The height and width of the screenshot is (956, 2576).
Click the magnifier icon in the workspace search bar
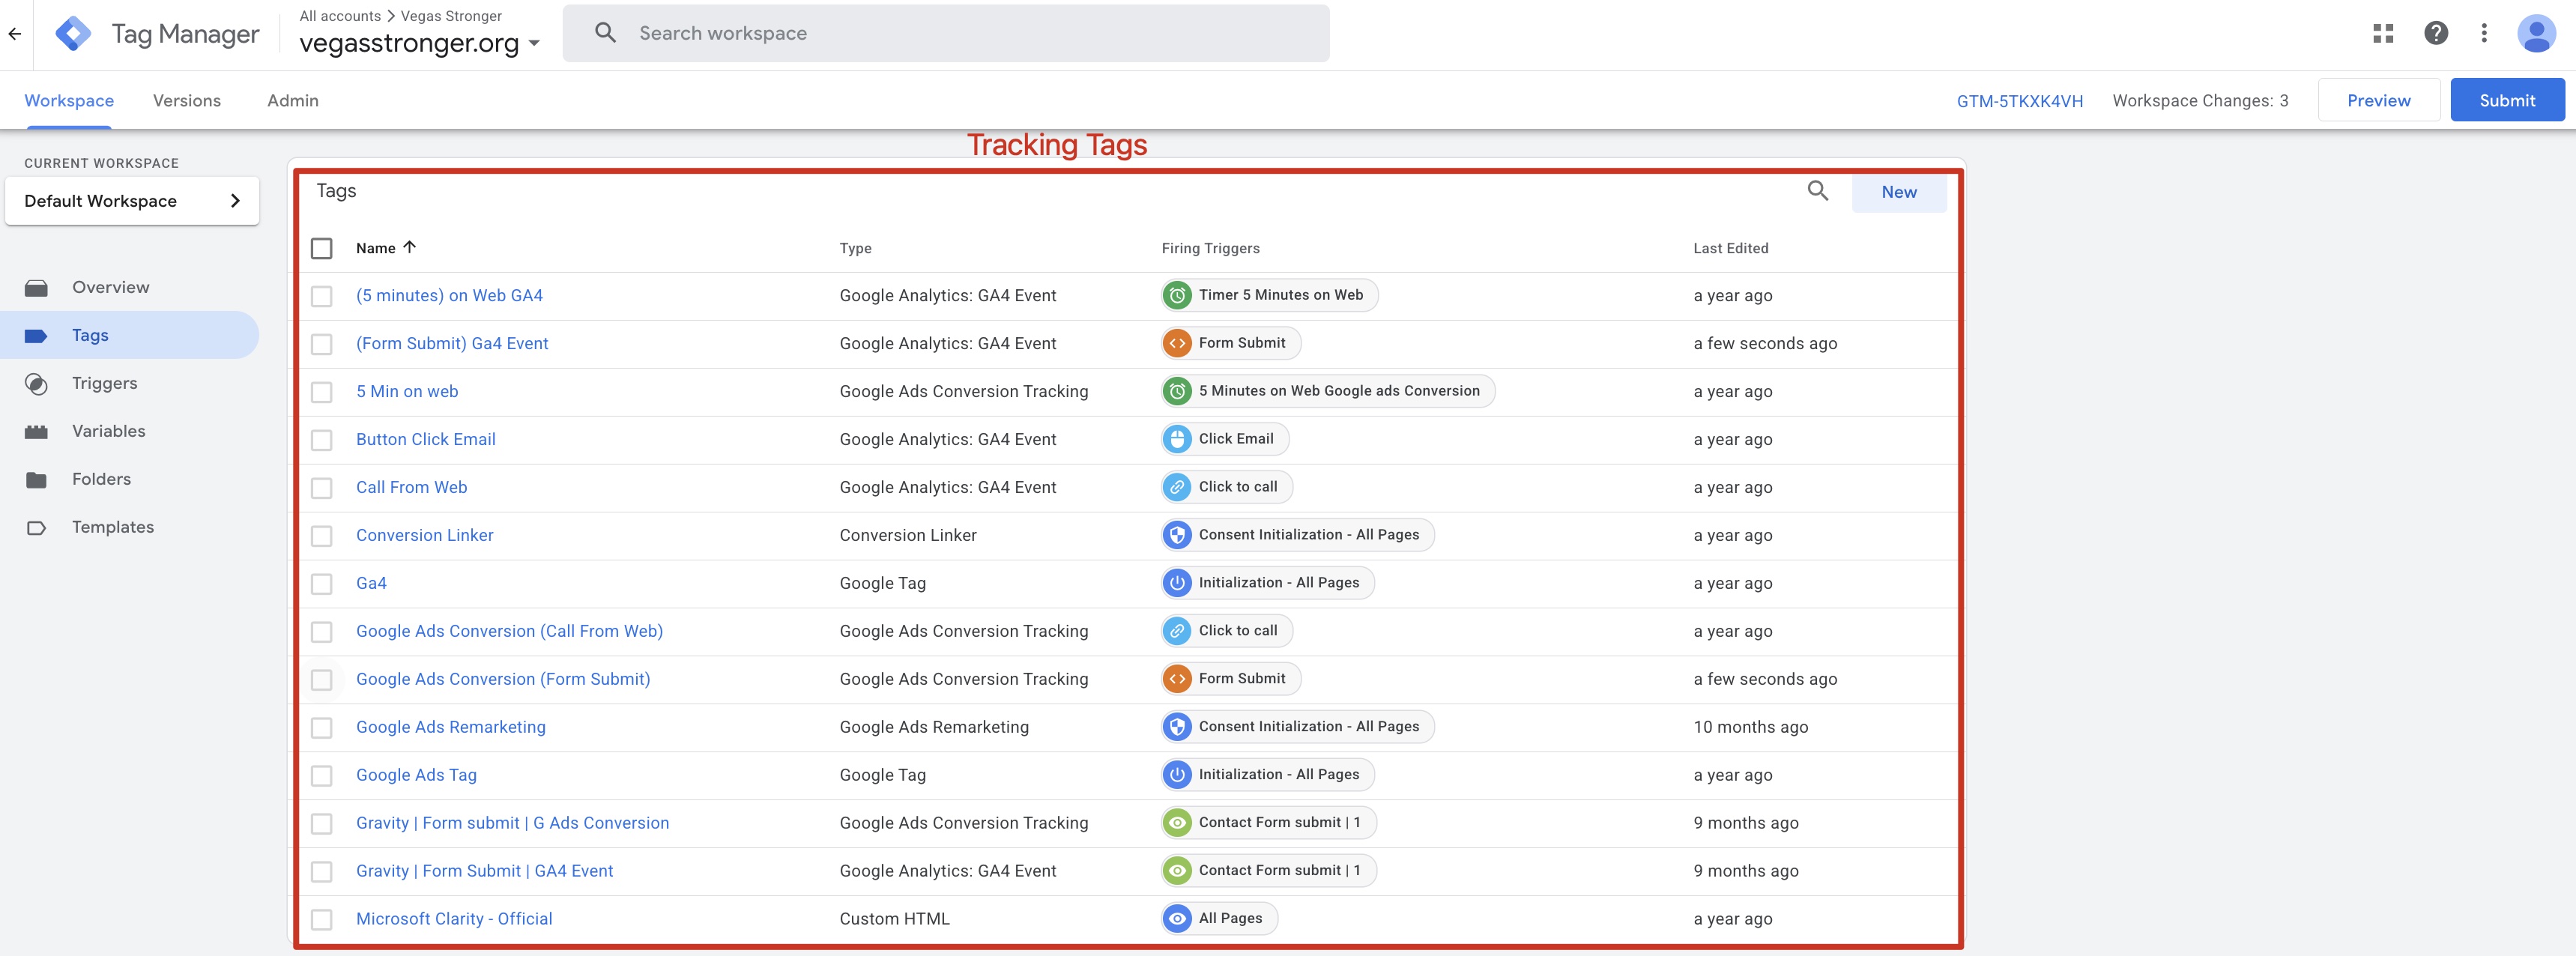click(605, 33)
